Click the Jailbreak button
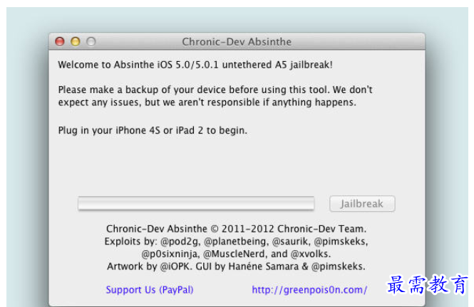 click(362, 204)
